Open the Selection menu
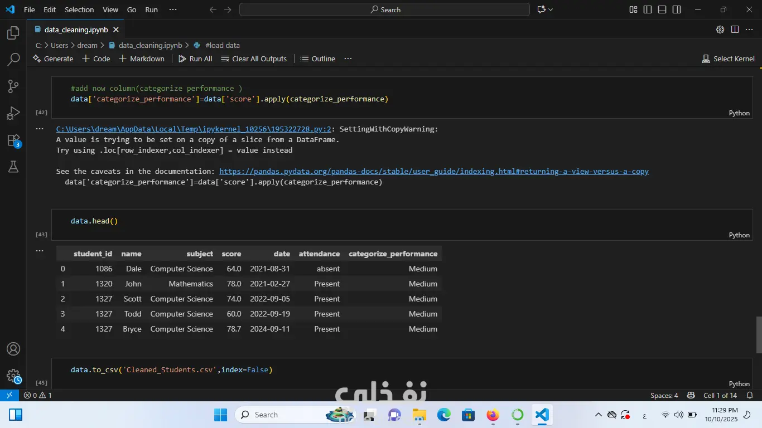 79,9
